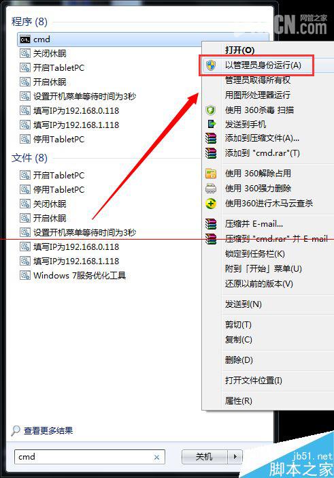Click the 360 trojan cloud scan icon

click(211, 204)
